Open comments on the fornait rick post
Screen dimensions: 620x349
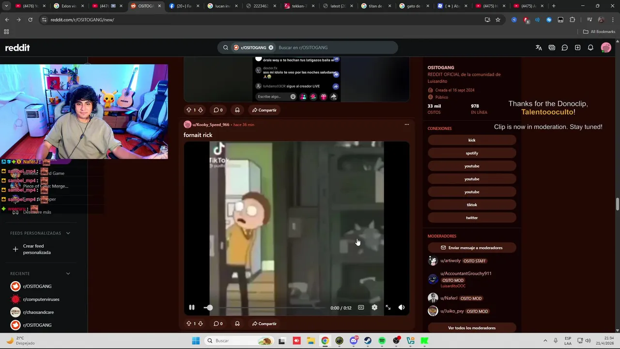[218, 324]
